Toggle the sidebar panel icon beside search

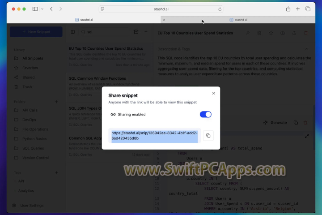point(73,32)
